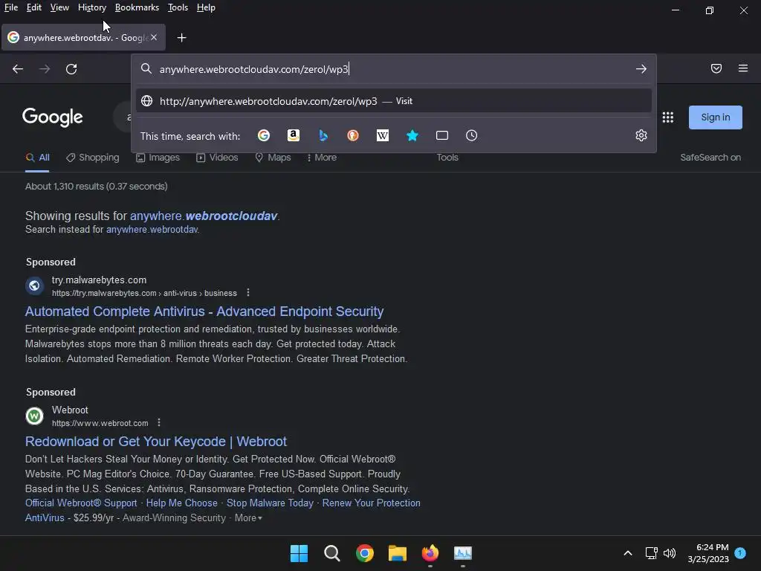Search with Wikipedia one-off icon
This screenshot has height=571, width=761.
(x=383, y=135)
